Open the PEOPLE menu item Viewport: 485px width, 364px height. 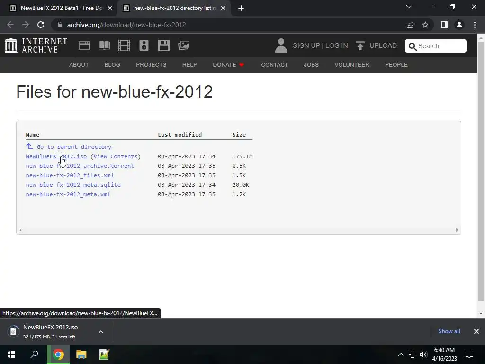pos(396,64)
